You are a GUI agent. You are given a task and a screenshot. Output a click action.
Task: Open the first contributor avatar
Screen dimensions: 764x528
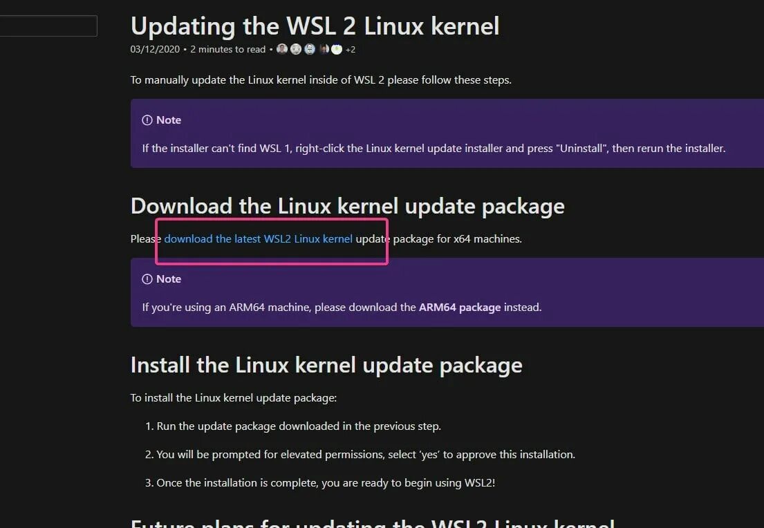[281, 49]
